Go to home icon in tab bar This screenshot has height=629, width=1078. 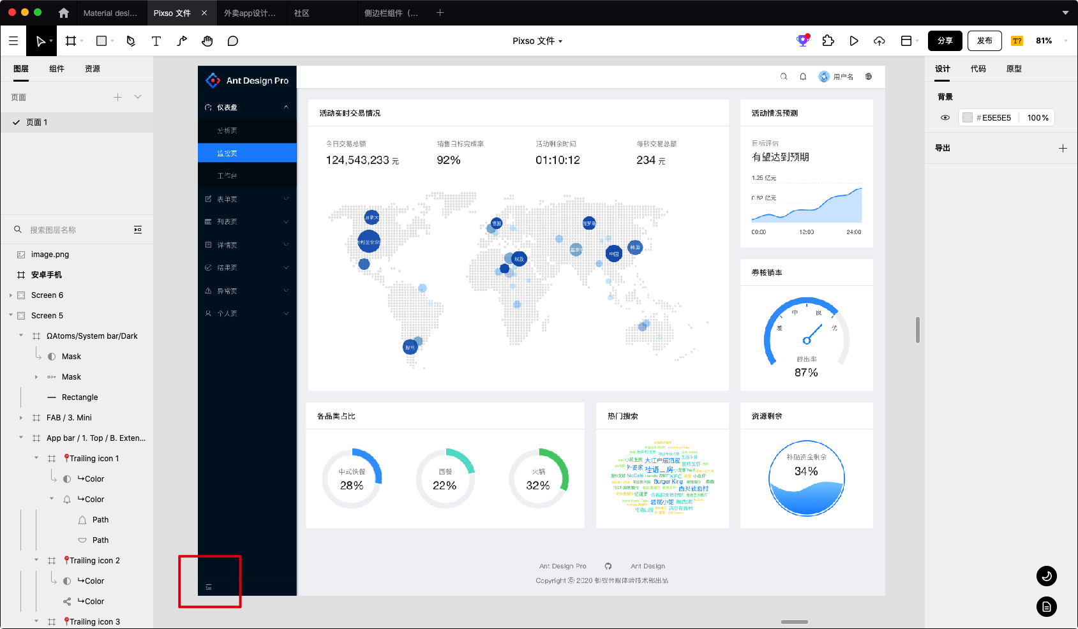(x=63, y=13)
